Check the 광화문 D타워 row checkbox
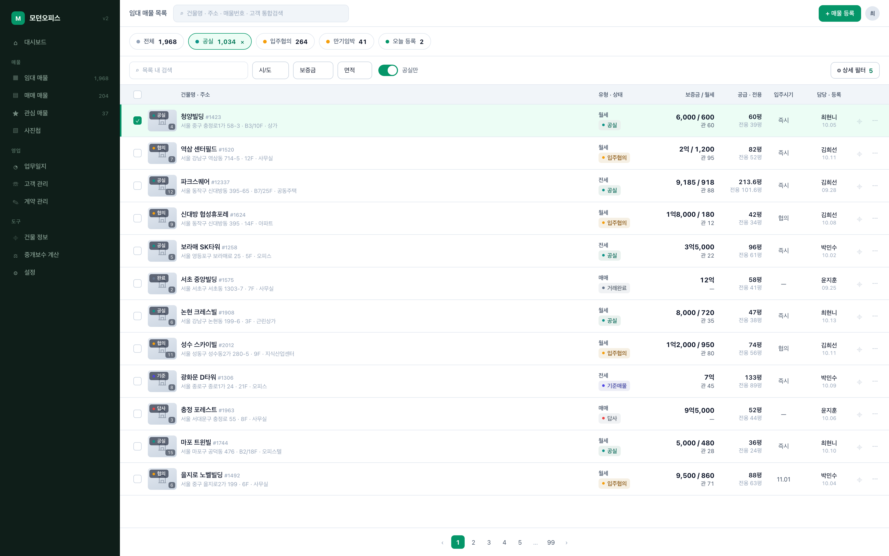The height and width of the screenshot is (556, 889). 137,381
